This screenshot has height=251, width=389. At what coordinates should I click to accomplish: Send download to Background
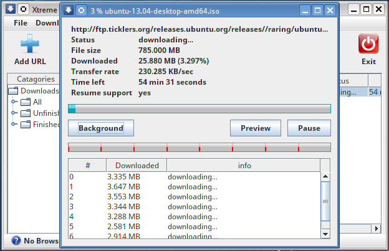pos(101,128)
